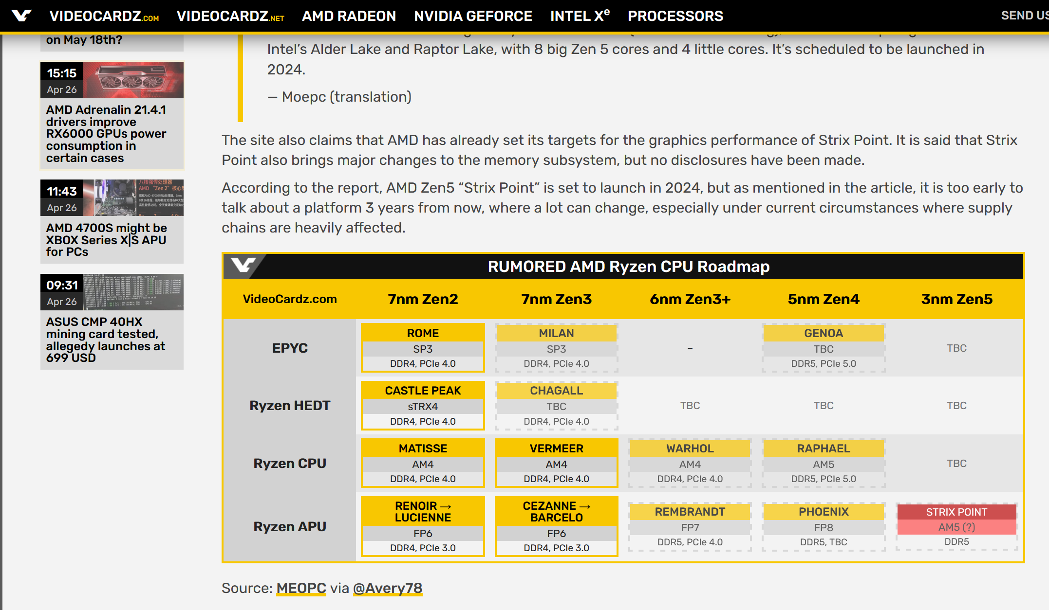Read the AMD Adrenalin 21.4.1 drivers article
Screen dimensions: 1049x610
106,134
